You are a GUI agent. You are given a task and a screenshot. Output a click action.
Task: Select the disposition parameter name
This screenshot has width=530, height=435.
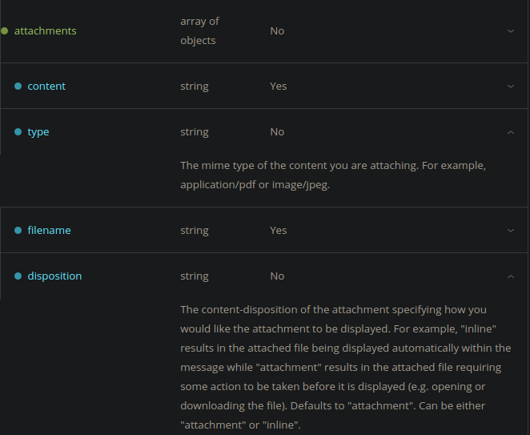54,276
